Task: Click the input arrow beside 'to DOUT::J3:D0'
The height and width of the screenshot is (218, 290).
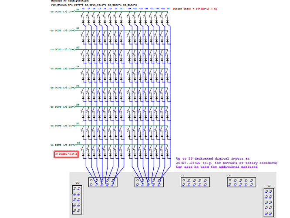Action: click(x=74, y=145)
